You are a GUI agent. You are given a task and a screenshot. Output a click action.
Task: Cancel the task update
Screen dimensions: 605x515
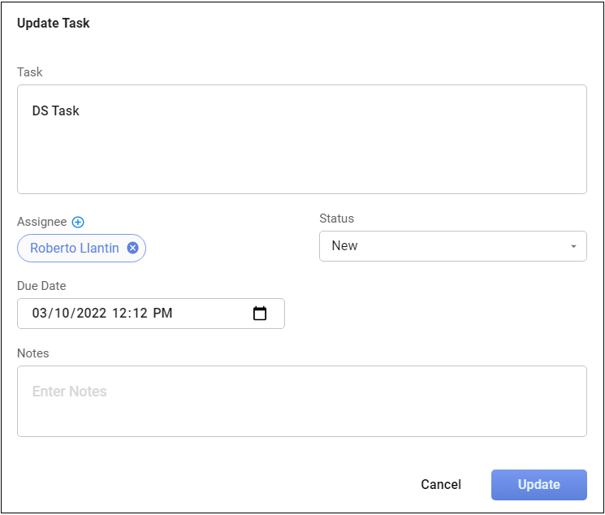coord(441,485)
